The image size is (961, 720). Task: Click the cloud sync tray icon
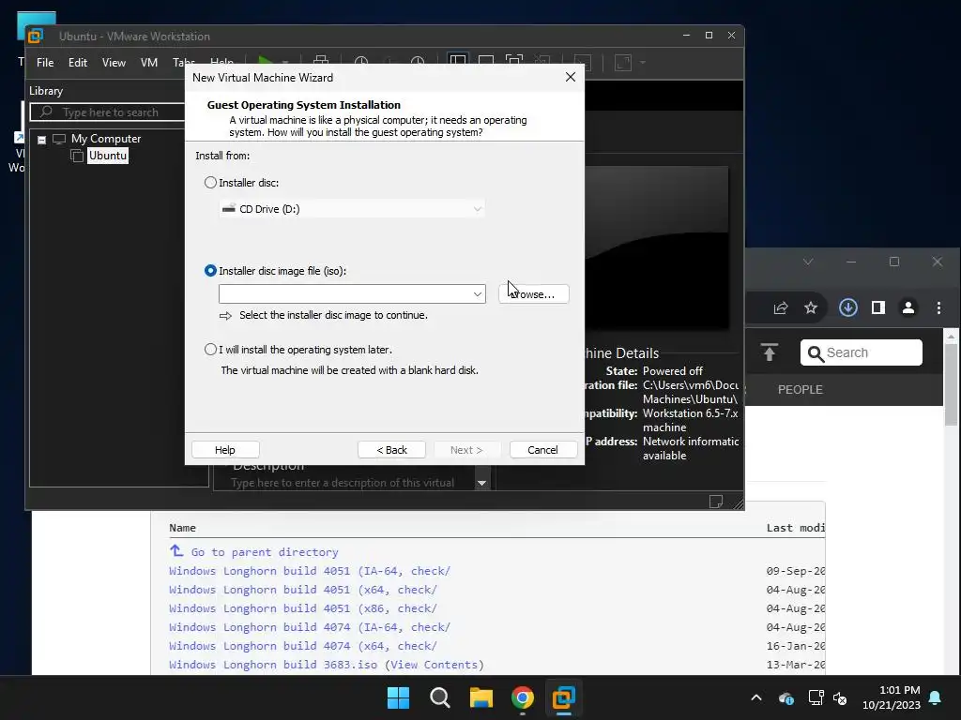click(786, 697)
